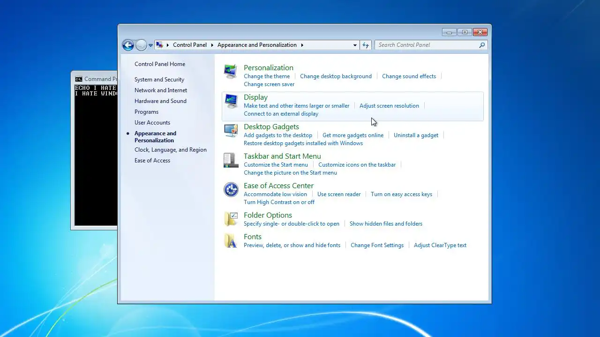Click Make text and other items larger or smaller
Image resolution: width=600 pixels, height=337 pixels.
point(296,106)
